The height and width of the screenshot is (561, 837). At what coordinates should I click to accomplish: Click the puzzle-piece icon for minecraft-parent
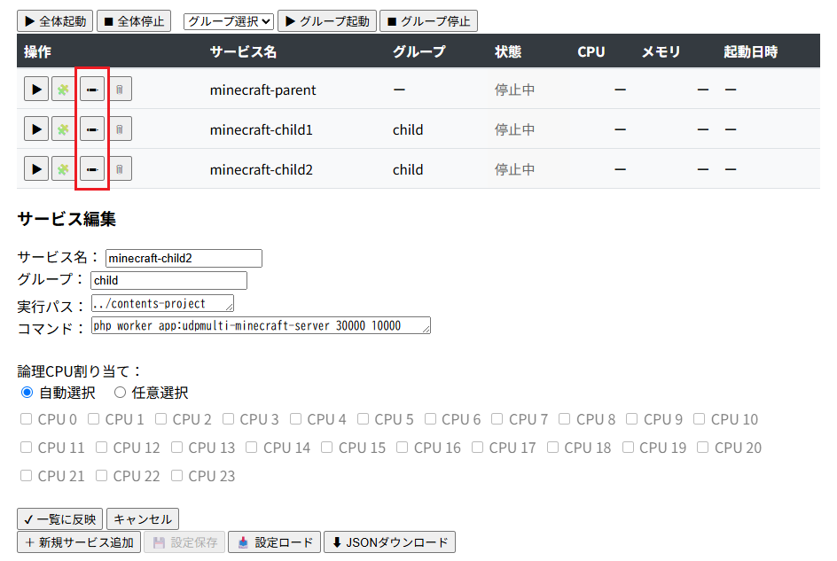pyautogui.click(x=63, y=89)
